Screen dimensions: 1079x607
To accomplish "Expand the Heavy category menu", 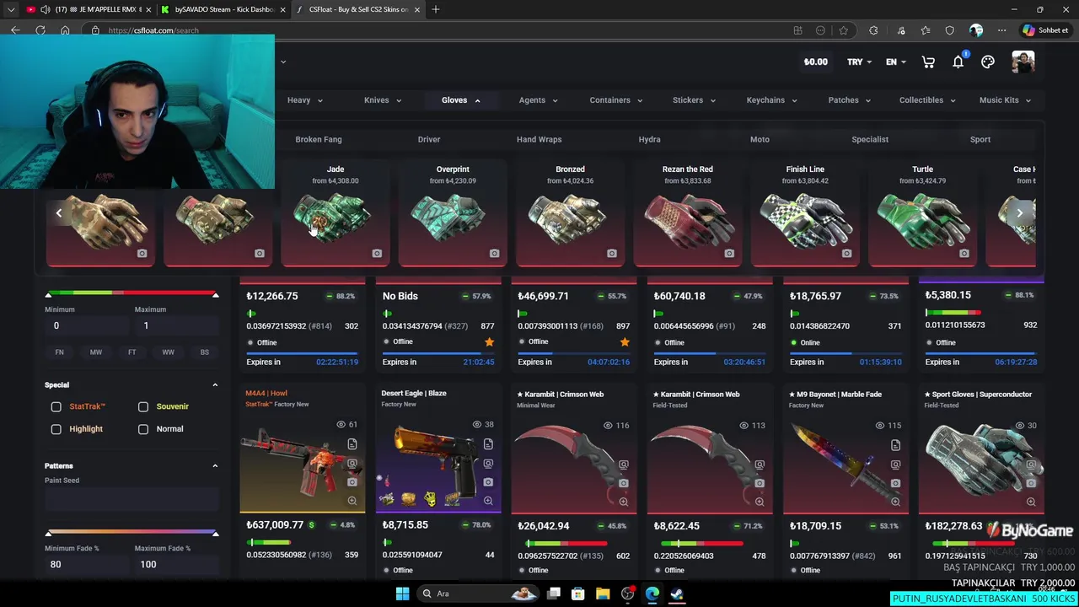I will (x=305, y=100).
